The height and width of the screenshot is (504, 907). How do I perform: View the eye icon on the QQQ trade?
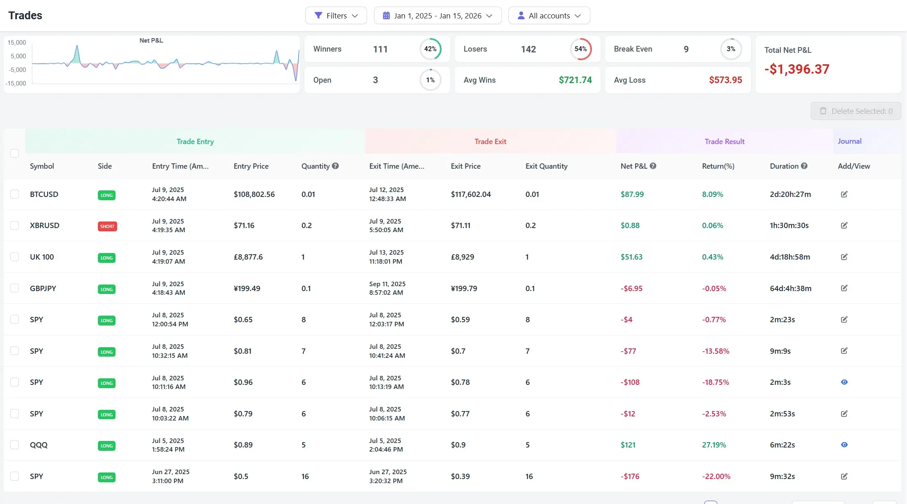pos(844,445)
